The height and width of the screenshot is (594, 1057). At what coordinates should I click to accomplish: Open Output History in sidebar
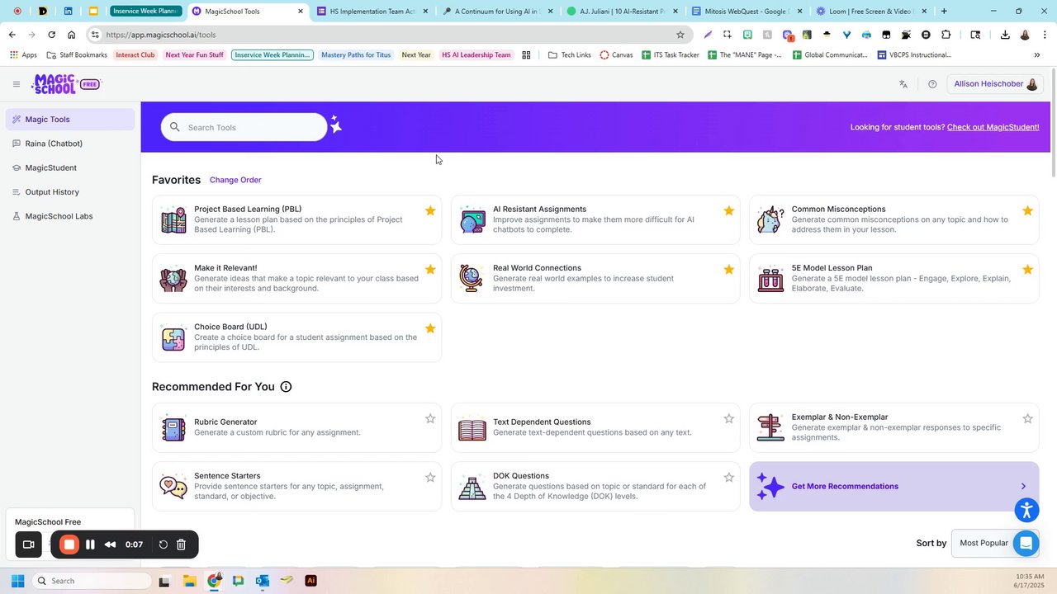tap(69, 191)
